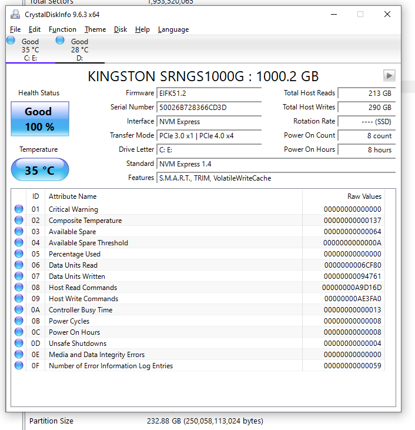
Task: Click the status orb for the D: disk
Action: click(x=60, y=41)
